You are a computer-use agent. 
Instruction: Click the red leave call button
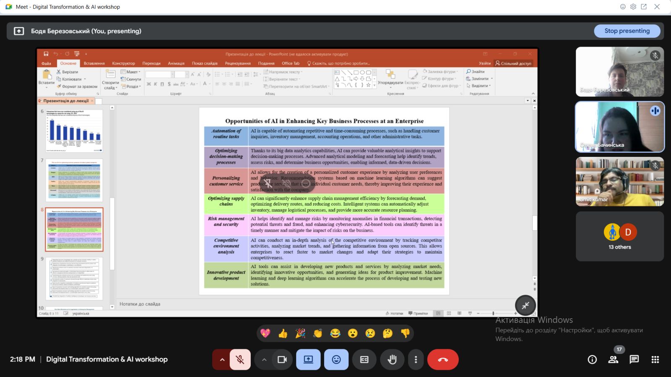443,359
